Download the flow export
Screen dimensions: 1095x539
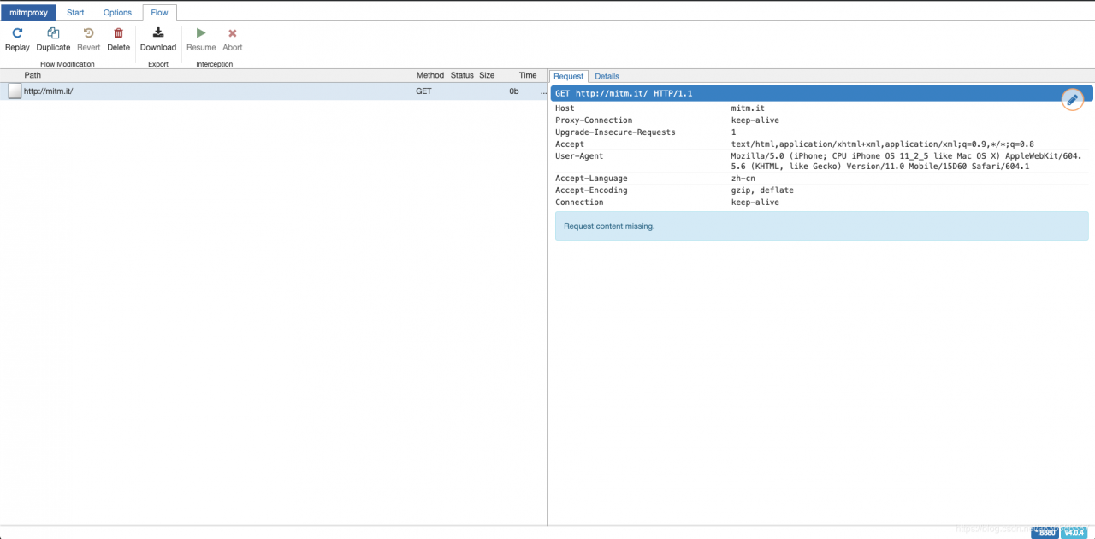coord(158,39)
